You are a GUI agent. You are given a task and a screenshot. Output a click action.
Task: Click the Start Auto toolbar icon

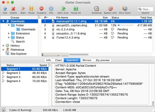click(x=63, y=8)
